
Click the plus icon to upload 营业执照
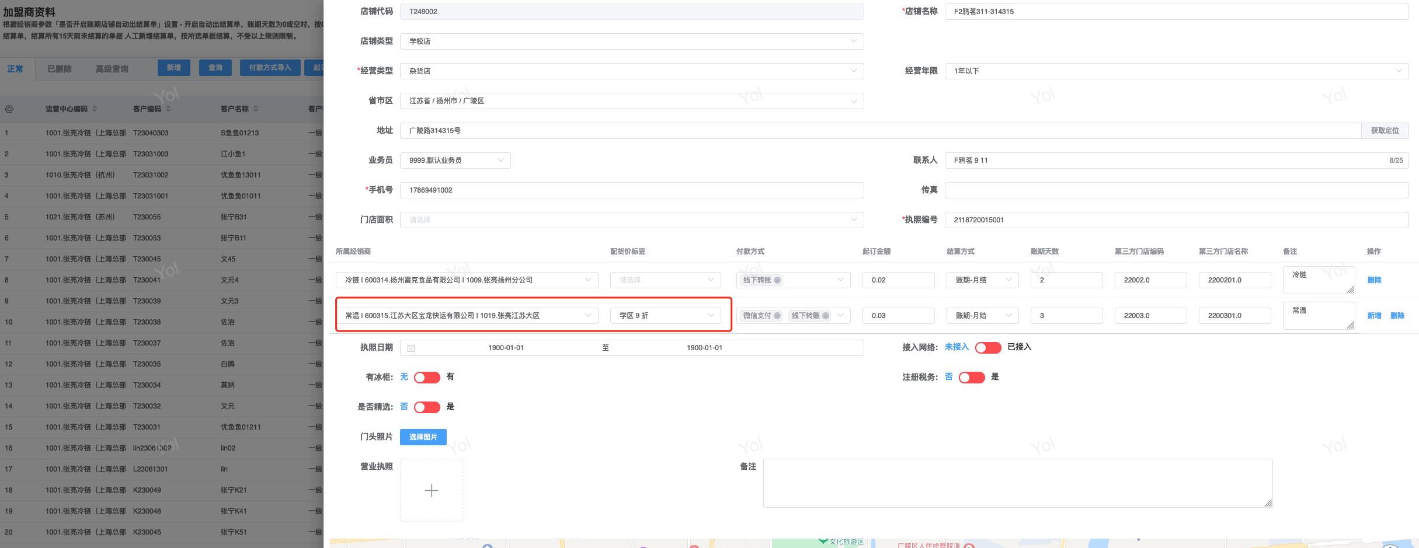point(432,490)
